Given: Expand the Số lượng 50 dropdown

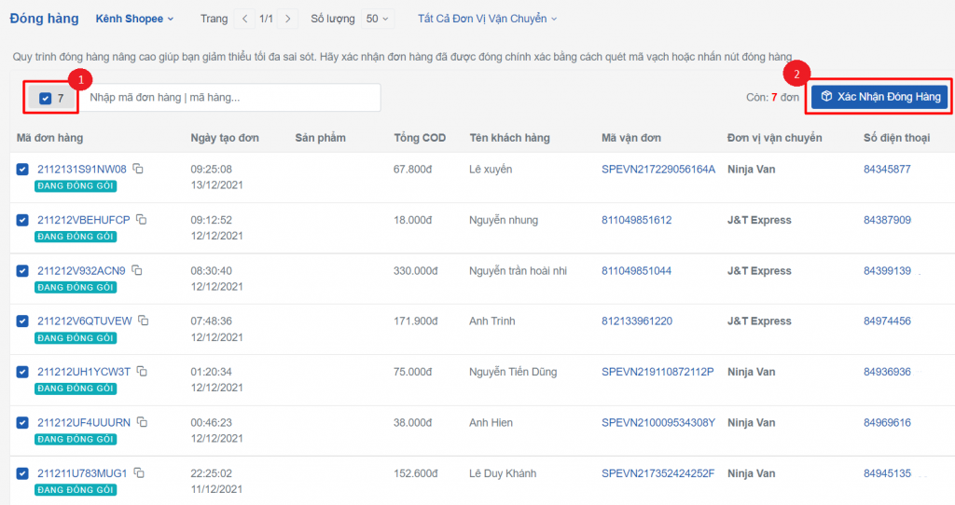Looking at the screenshot, I should (x=379, y=19).
